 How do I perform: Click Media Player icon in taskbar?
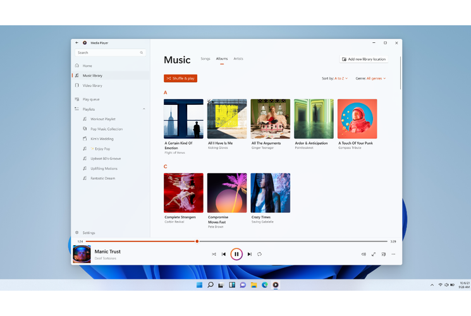point(276,285)
